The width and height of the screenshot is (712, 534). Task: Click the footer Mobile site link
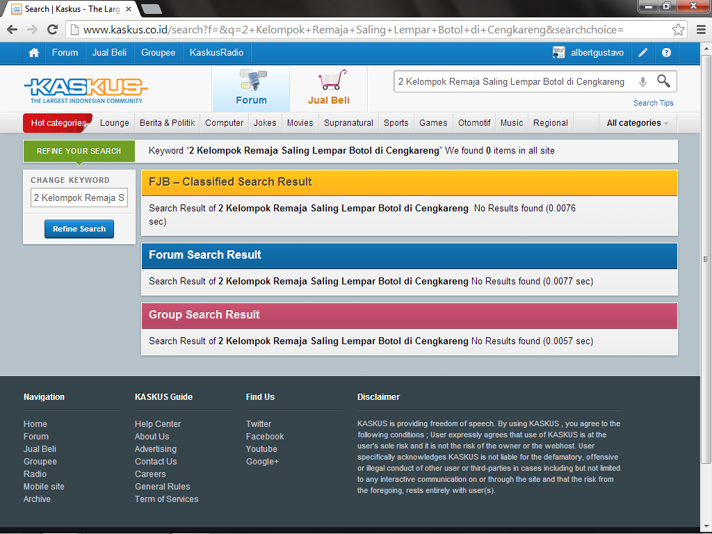44,486
